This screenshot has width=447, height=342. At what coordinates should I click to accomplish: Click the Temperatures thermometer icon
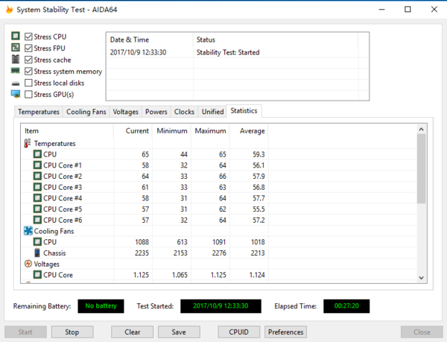28,143
